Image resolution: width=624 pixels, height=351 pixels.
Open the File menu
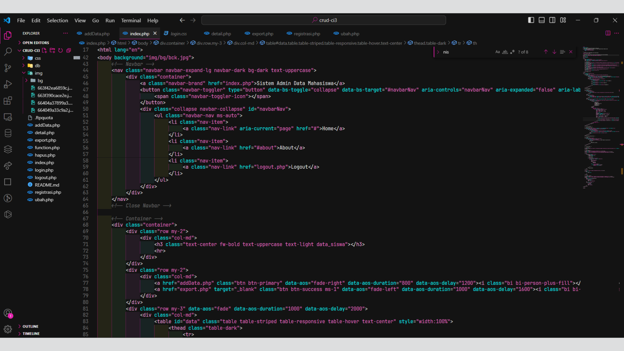[21, 20]
